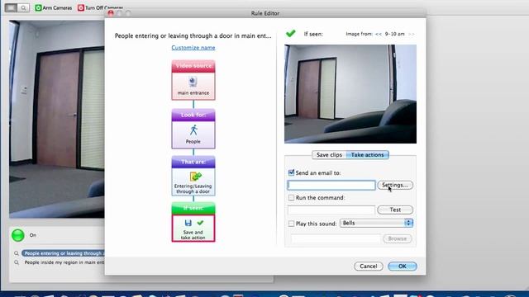Focus the run command input field
The height and width of the screenshot is (297, 529).
pos(331,210)
